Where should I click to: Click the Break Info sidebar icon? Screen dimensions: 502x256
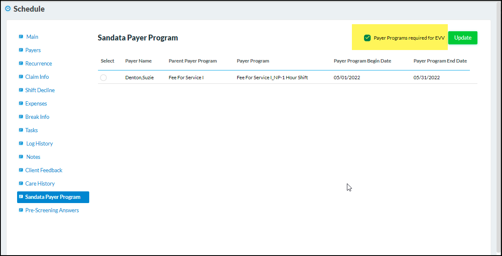coord(21,117)
